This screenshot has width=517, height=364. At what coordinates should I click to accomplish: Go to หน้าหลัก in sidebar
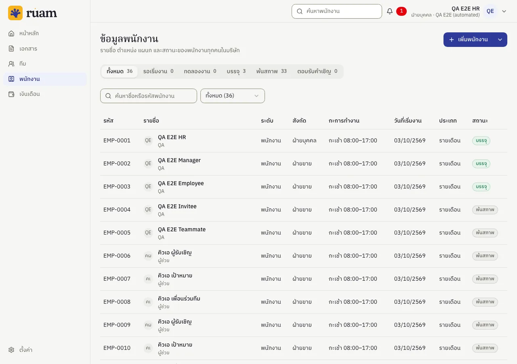(x=45, y=33)
